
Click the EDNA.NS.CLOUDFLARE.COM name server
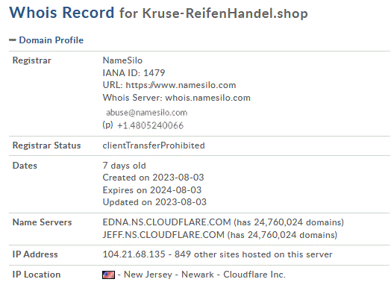coord(166,222)
